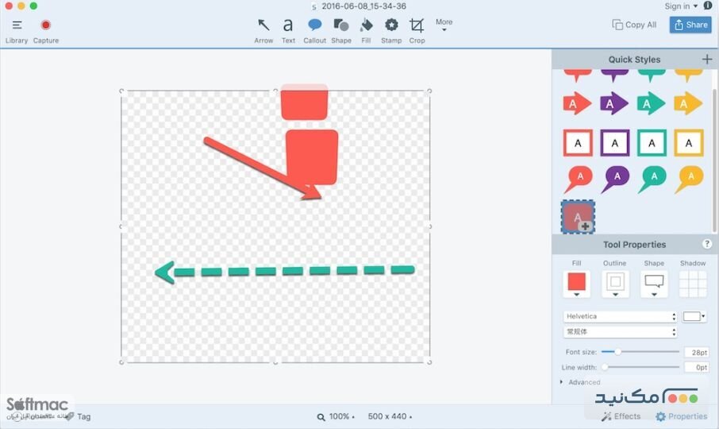The image size is (719, 429).
Task: Apply the red arrow quick style
Action: point(577,104)
